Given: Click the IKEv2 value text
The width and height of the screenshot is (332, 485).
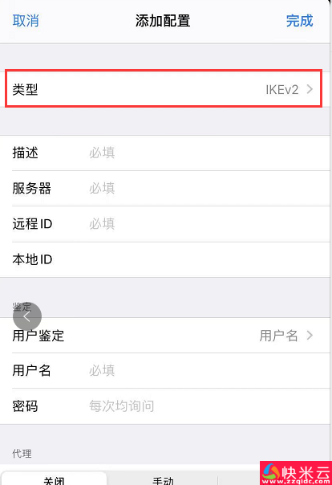Looking at the screenshot, I should (x=282, y=90).
